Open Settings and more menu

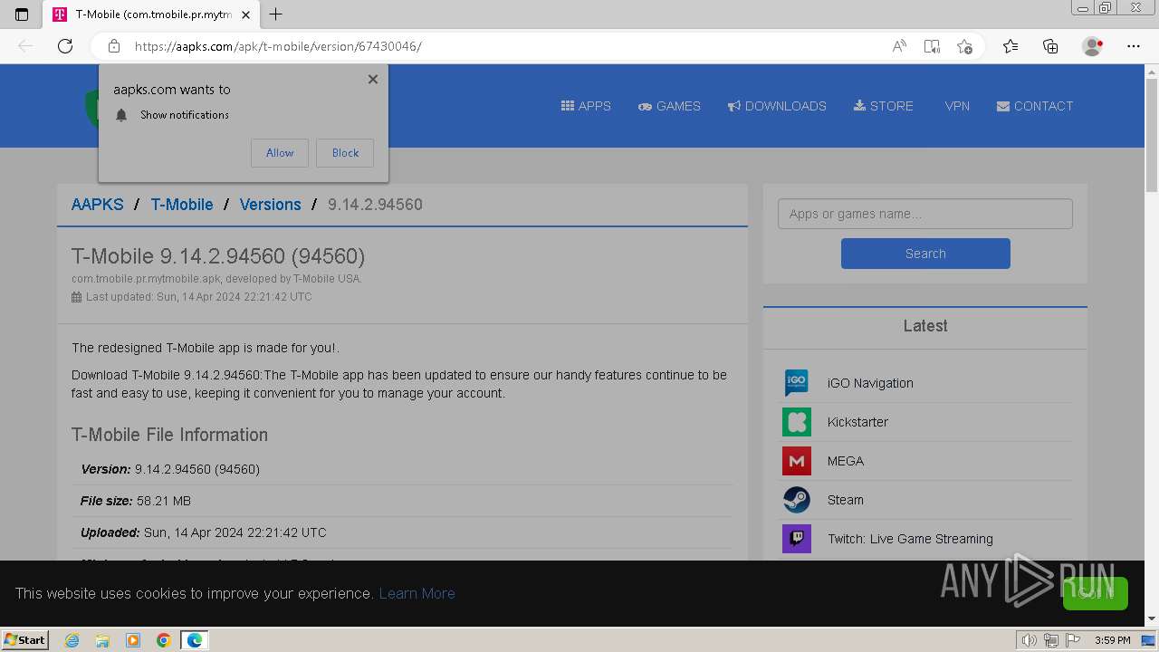1134,46
